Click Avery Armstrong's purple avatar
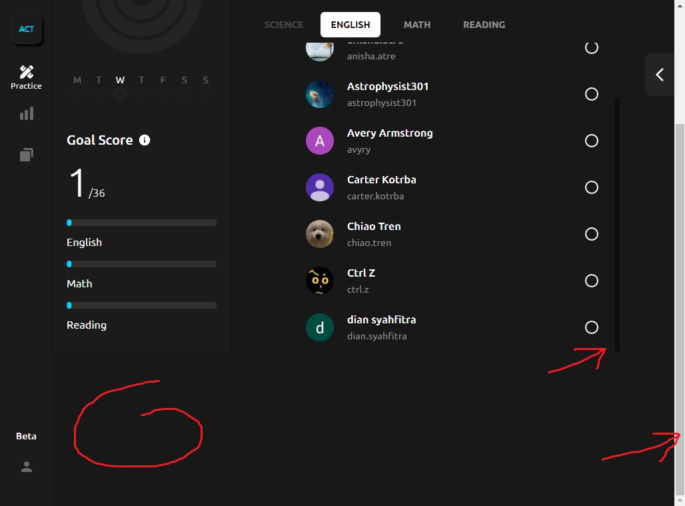685x506 pixels. tap(320, 141)
